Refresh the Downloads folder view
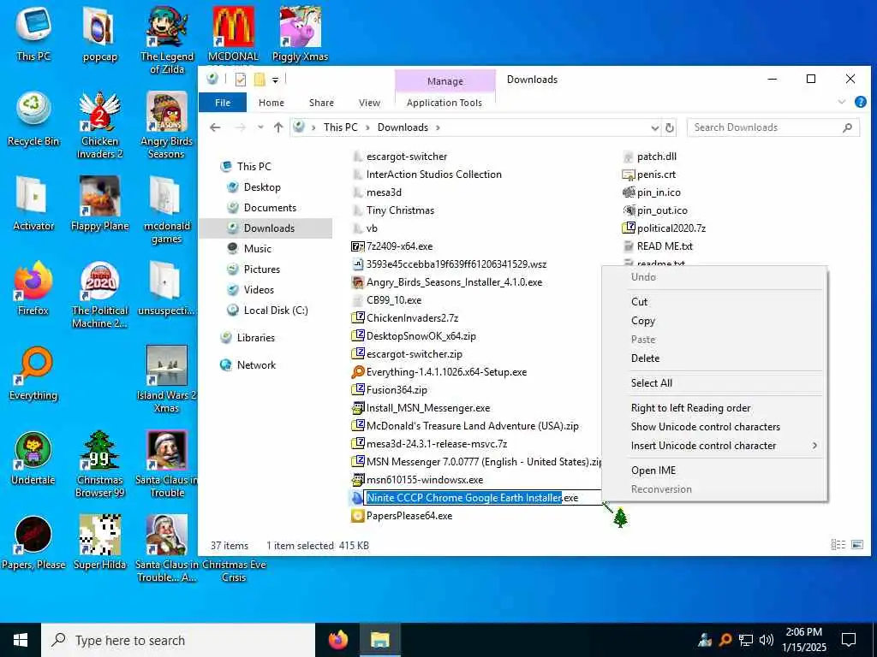This screenshot has height=657, width=877. pos(670,128)
